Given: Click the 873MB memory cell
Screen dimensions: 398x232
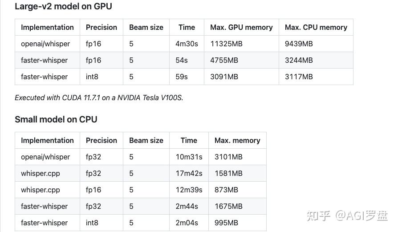Looking at the screenshot, I should [x=226, y=190].
